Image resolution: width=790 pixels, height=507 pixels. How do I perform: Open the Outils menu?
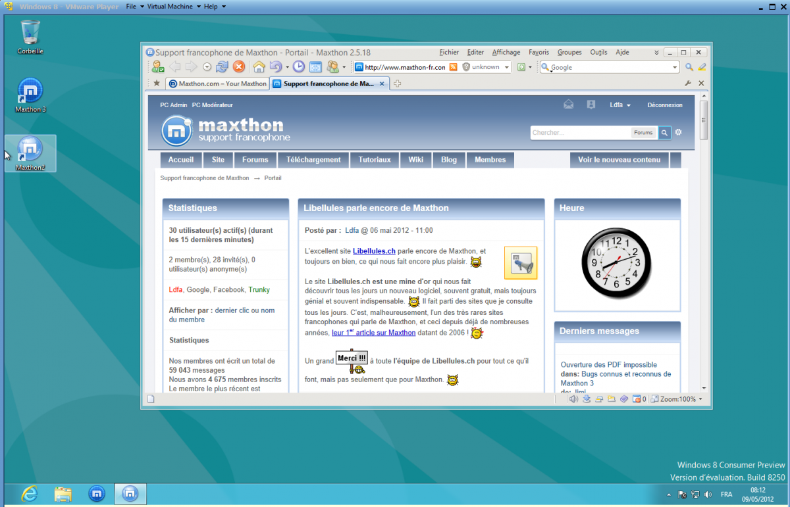point(598,53)
